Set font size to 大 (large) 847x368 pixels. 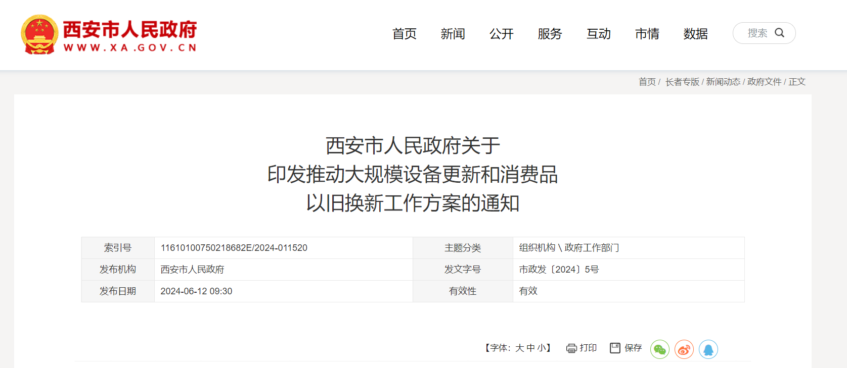coord(519,348)
